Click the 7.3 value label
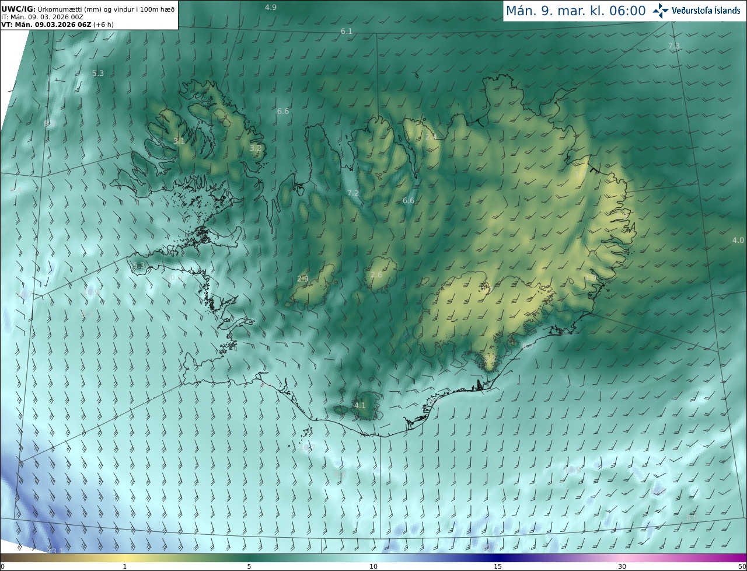This screenshot has height=571, width=747. (x=674, y=46)
